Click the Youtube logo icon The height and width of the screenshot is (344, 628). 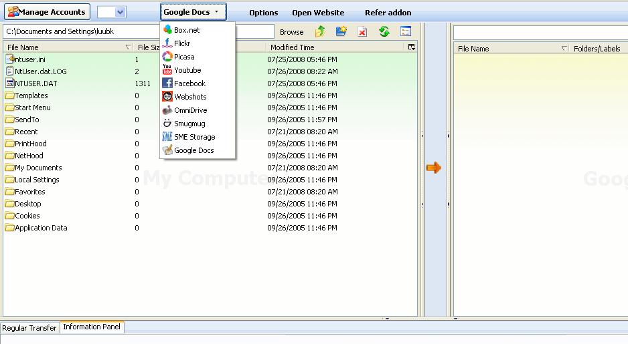(x=167, y=70)
